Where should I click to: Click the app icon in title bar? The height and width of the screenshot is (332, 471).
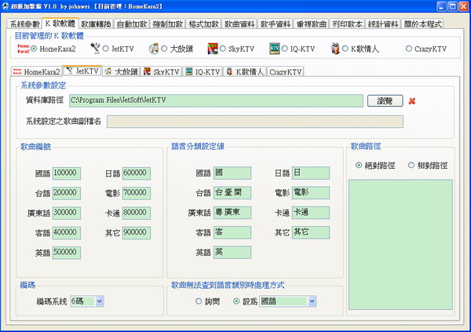pos(5,6)
